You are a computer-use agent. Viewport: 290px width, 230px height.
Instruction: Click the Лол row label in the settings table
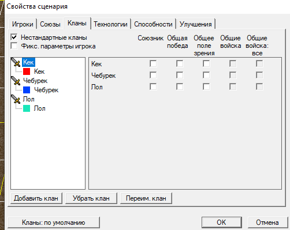97,87
